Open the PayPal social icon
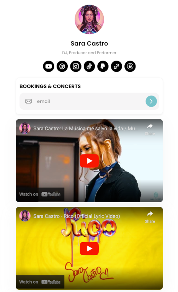This screenshot has width=178, height=292. point(103,66)
